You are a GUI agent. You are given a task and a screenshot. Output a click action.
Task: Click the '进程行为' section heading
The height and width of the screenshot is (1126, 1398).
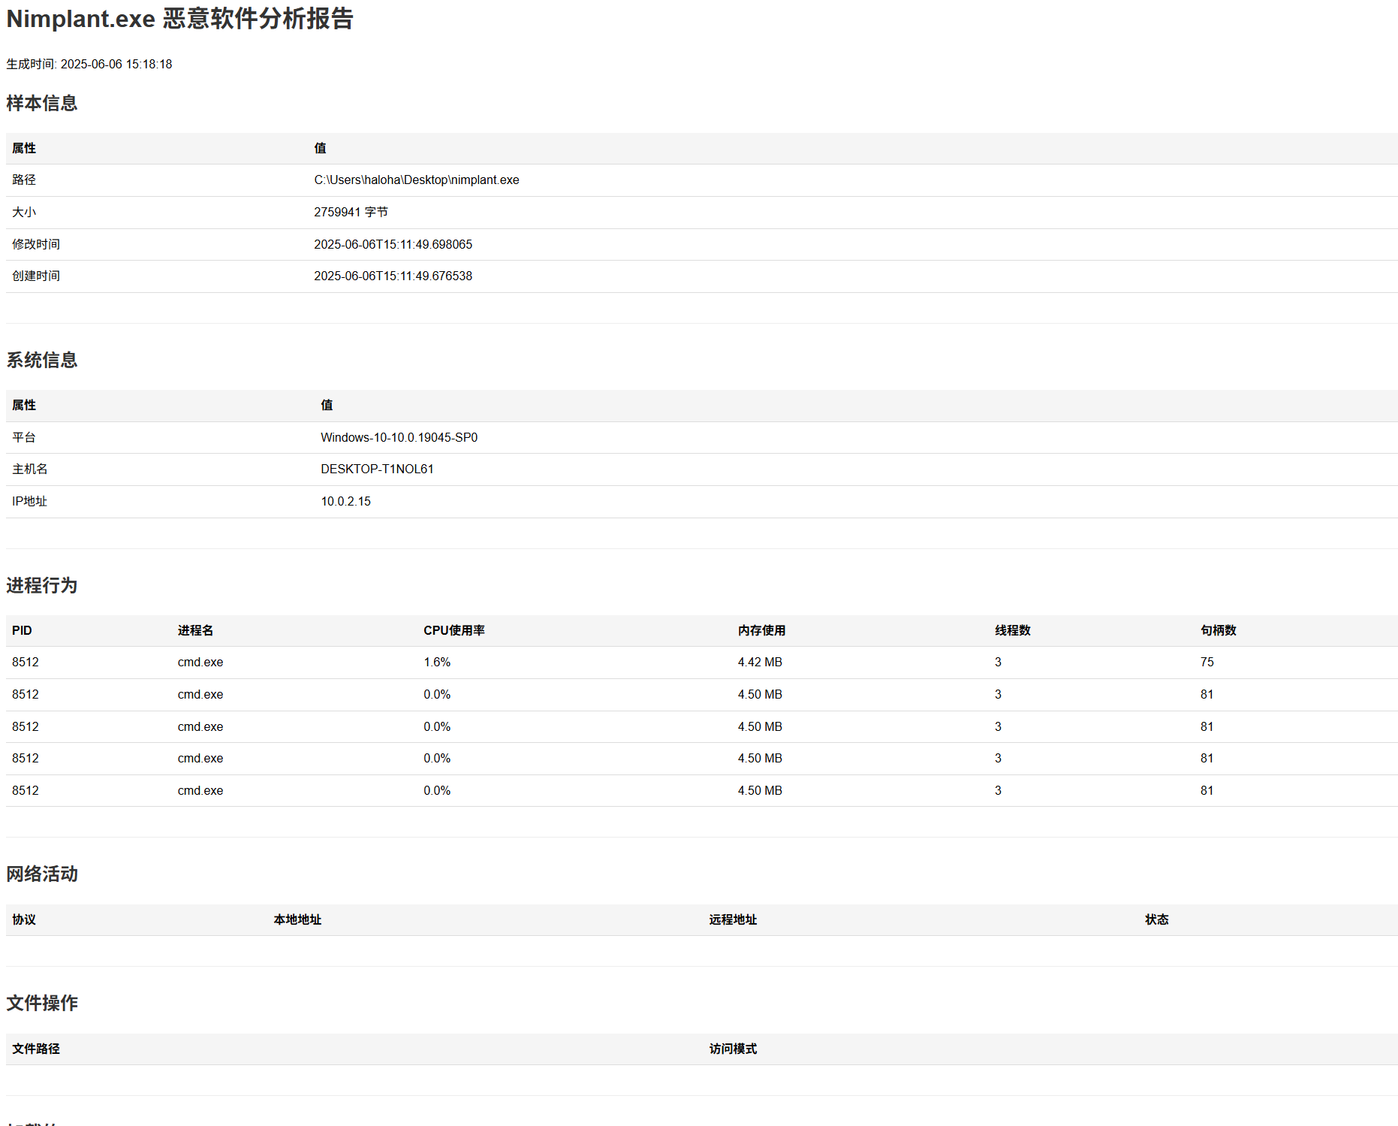point(42,585)
